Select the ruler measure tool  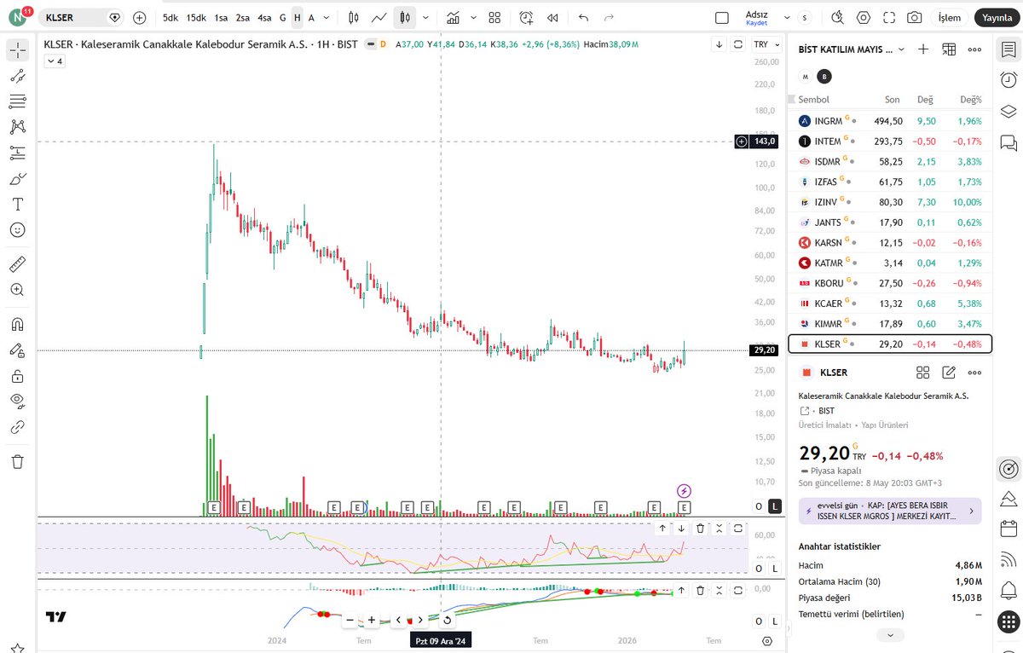(x=17, y=264)
